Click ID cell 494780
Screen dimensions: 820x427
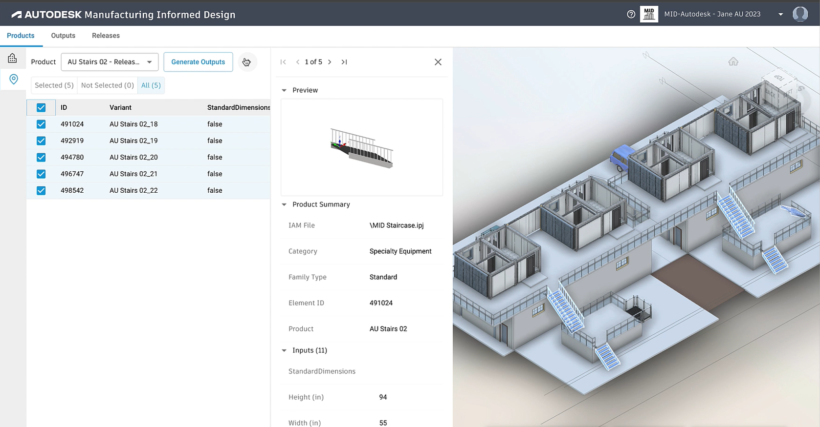(x=72, y=157)
